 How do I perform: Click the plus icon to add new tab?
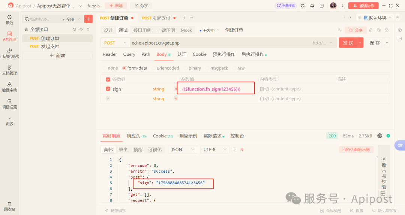pos(184,18)
